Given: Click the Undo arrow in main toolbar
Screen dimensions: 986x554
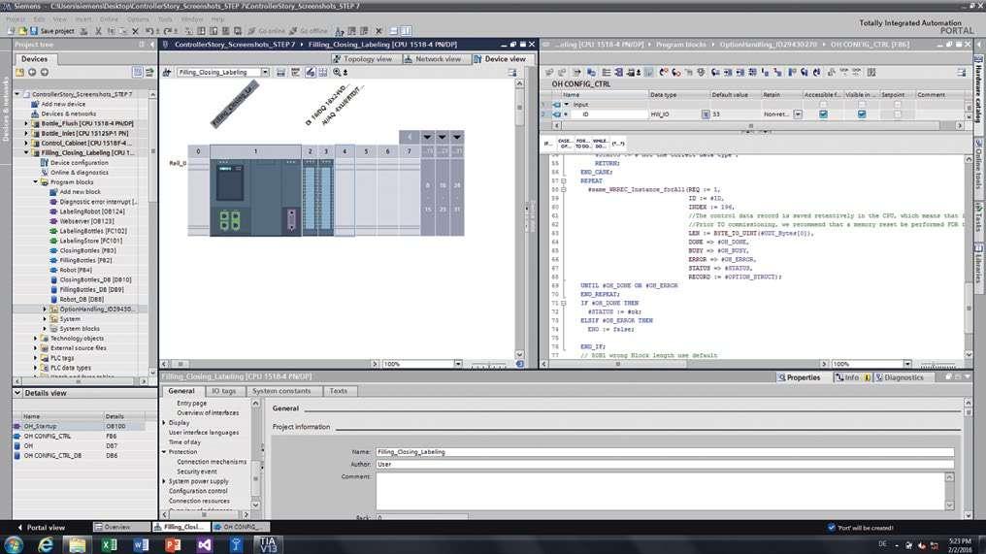Looking at the screenshot, I should click(149, 31).
